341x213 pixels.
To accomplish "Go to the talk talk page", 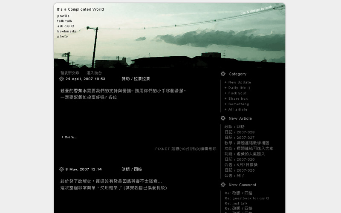I will pos(65,21).
